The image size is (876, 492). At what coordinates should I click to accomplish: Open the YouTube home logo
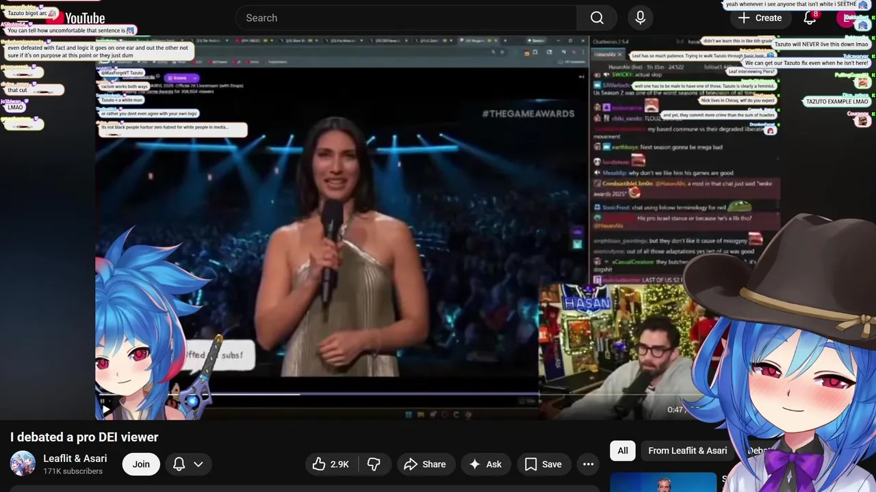tap(75, 18)
